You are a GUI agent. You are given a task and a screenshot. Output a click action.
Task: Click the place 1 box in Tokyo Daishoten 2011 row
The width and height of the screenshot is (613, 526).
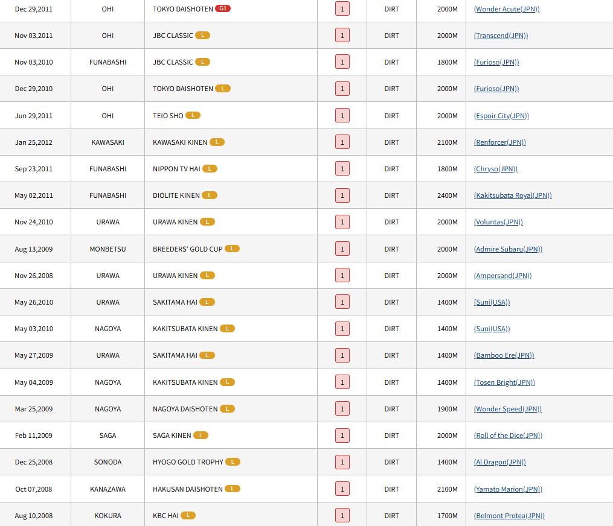(x=342, y=9)
